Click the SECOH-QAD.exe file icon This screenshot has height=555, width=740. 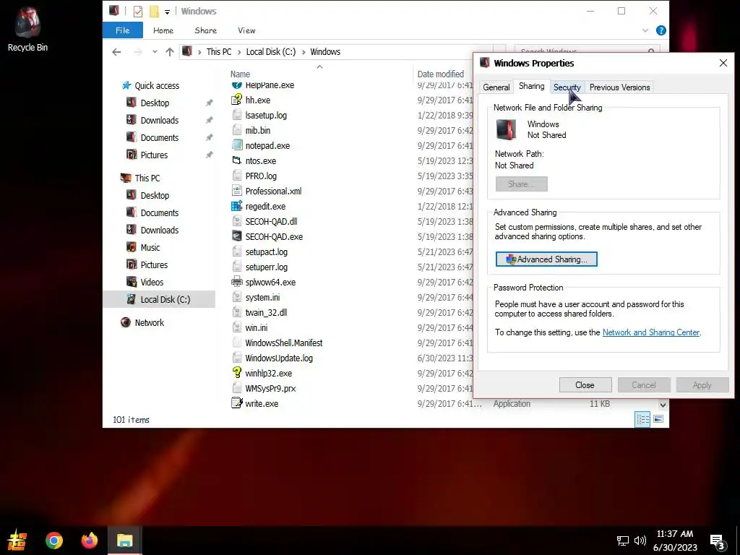tap(236, 236)
